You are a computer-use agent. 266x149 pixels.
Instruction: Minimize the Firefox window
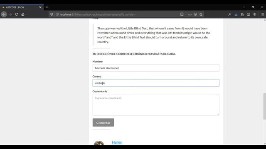click(244, 7)
